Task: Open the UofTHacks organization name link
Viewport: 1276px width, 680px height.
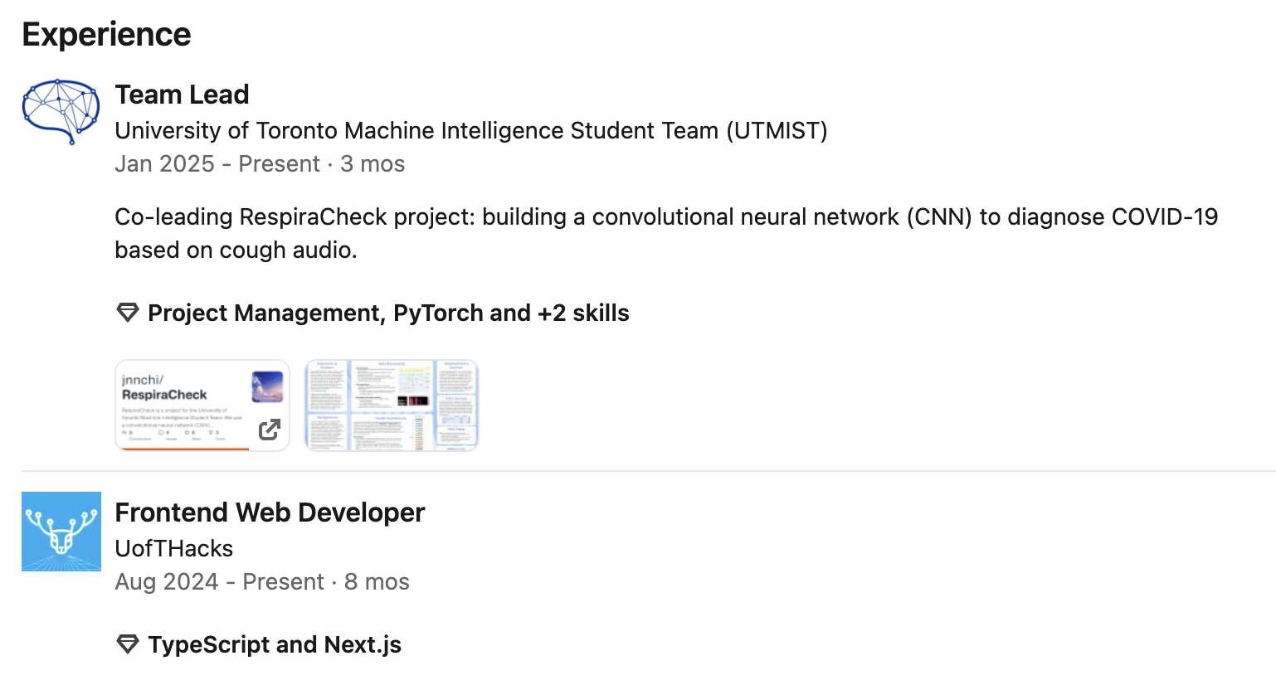Action: (x=173, y=548)
